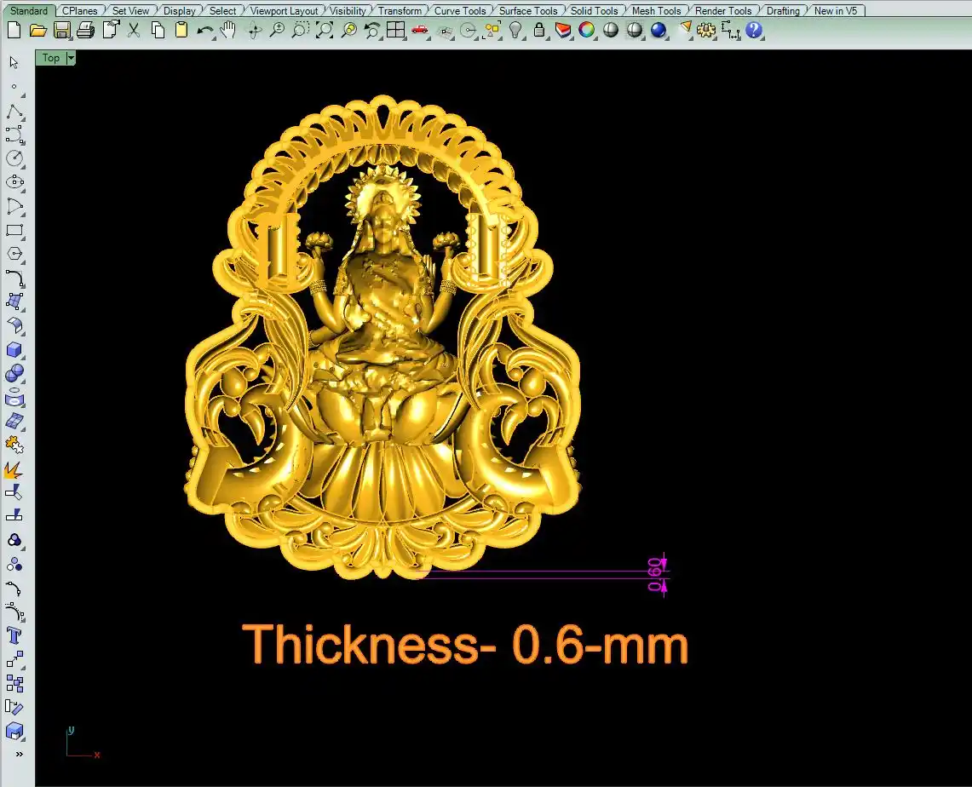
Task: Pick the Circle drawing tool
Action: 14,158
